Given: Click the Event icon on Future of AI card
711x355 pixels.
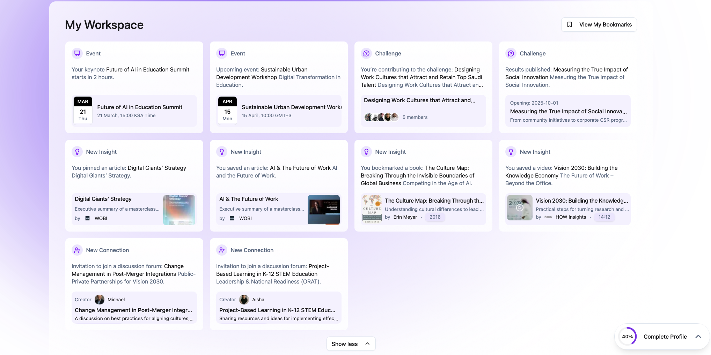Looking at the screenshot, I should [77, 53].
